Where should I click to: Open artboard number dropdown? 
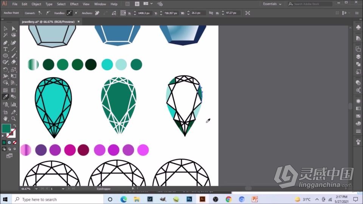point(63,189)
